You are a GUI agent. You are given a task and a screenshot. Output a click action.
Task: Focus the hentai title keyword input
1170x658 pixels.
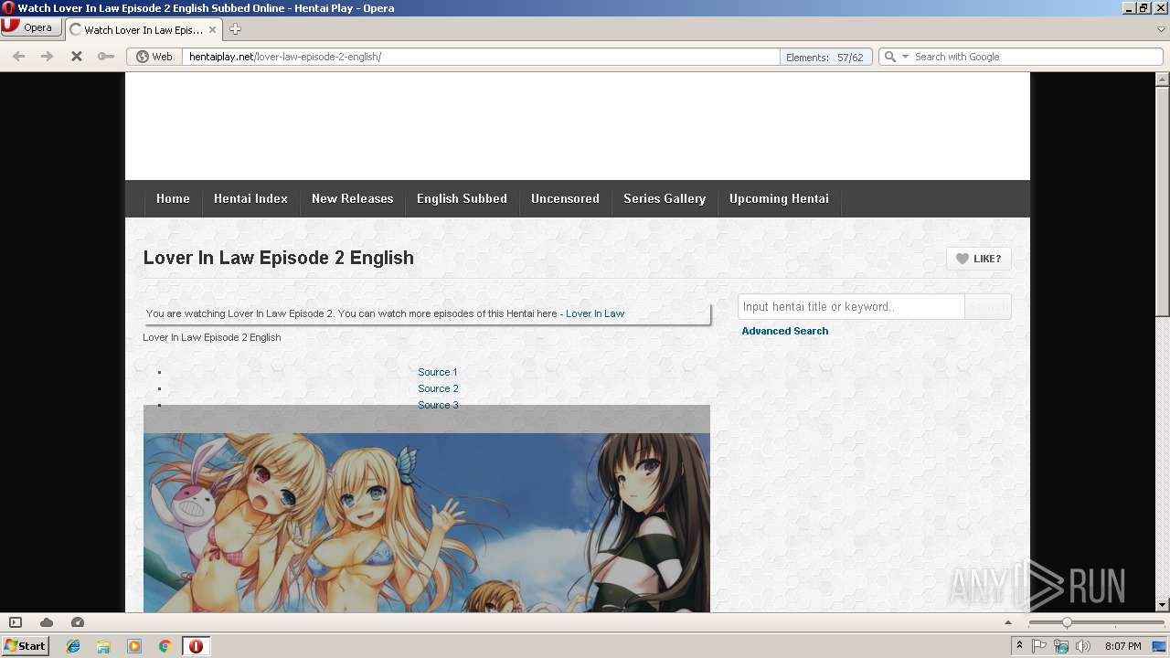click(851, 307)
